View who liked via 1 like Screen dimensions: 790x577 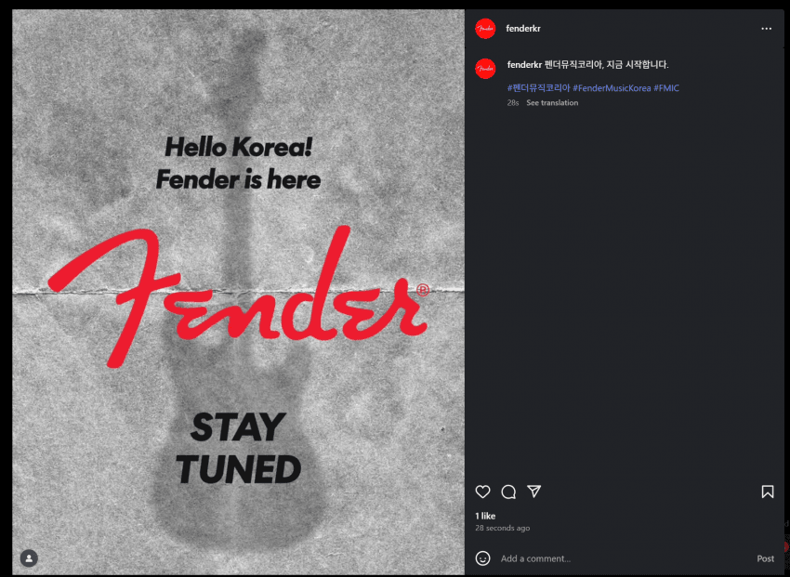point(485,516)
